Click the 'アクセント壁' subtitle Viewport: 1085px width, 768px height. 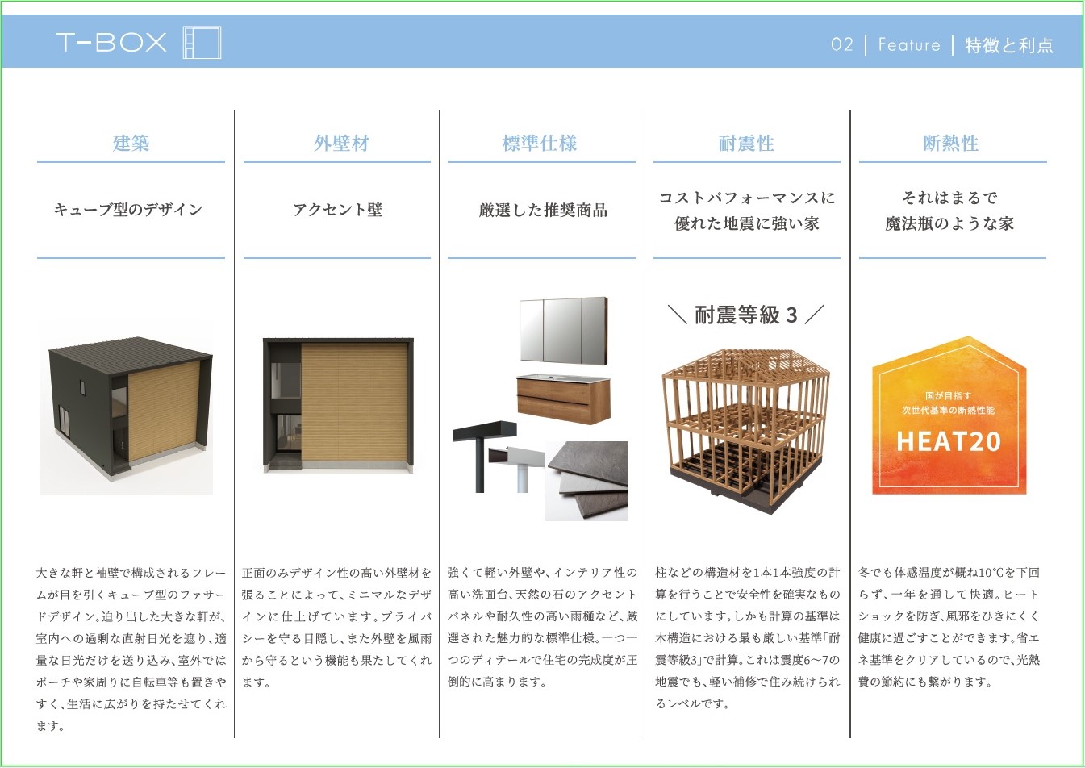(x=337, y=210)
